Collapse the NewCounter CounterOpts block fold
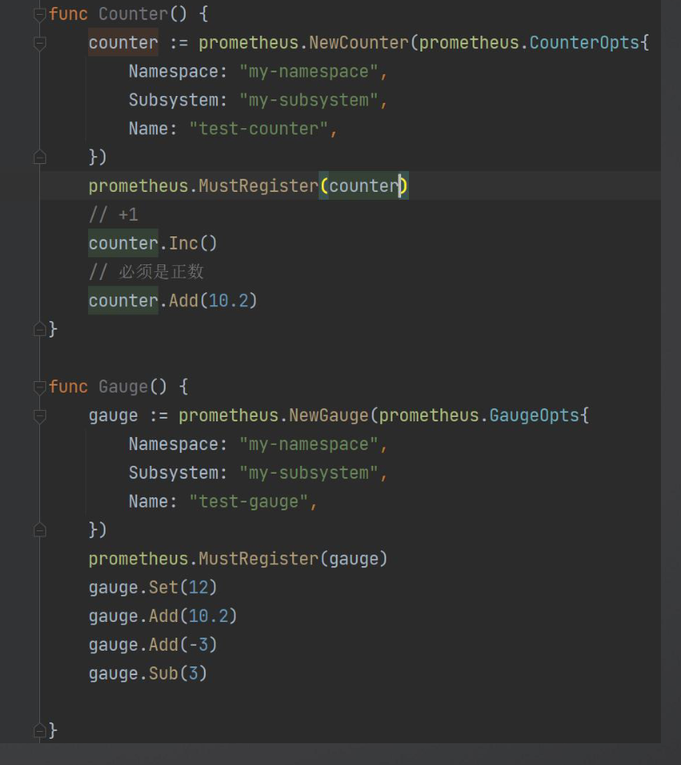681x765 pixels. 39,44
